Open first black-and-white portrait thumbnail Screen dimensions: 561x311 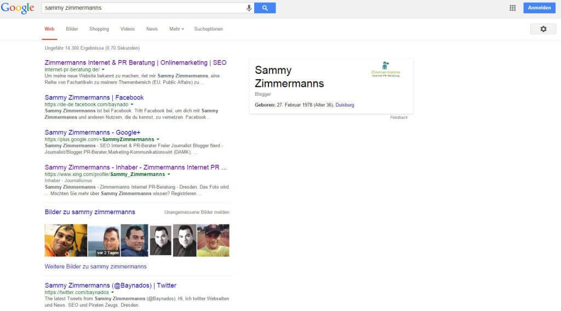point(161,240)
